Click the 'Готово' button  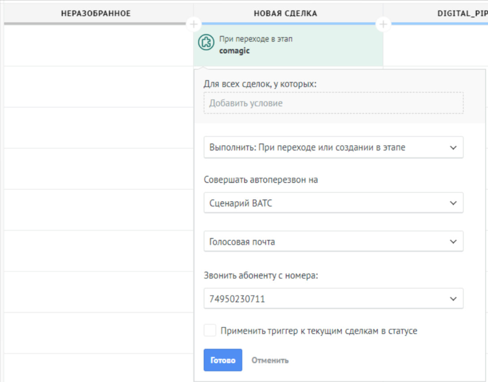(223, 360)
